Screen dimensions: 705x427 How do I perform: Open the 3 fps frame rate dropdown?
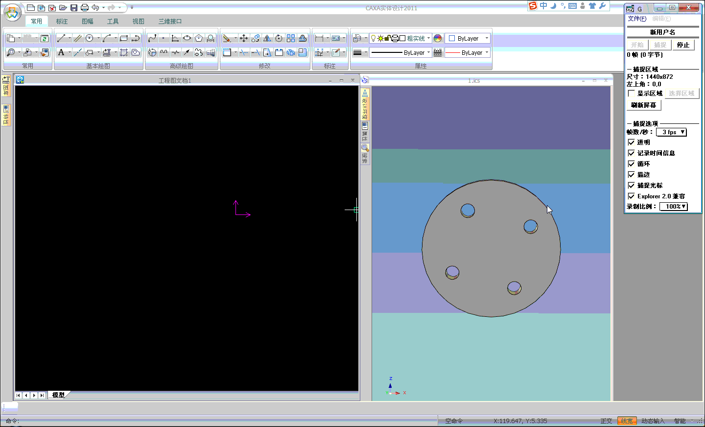click(672, 132)
